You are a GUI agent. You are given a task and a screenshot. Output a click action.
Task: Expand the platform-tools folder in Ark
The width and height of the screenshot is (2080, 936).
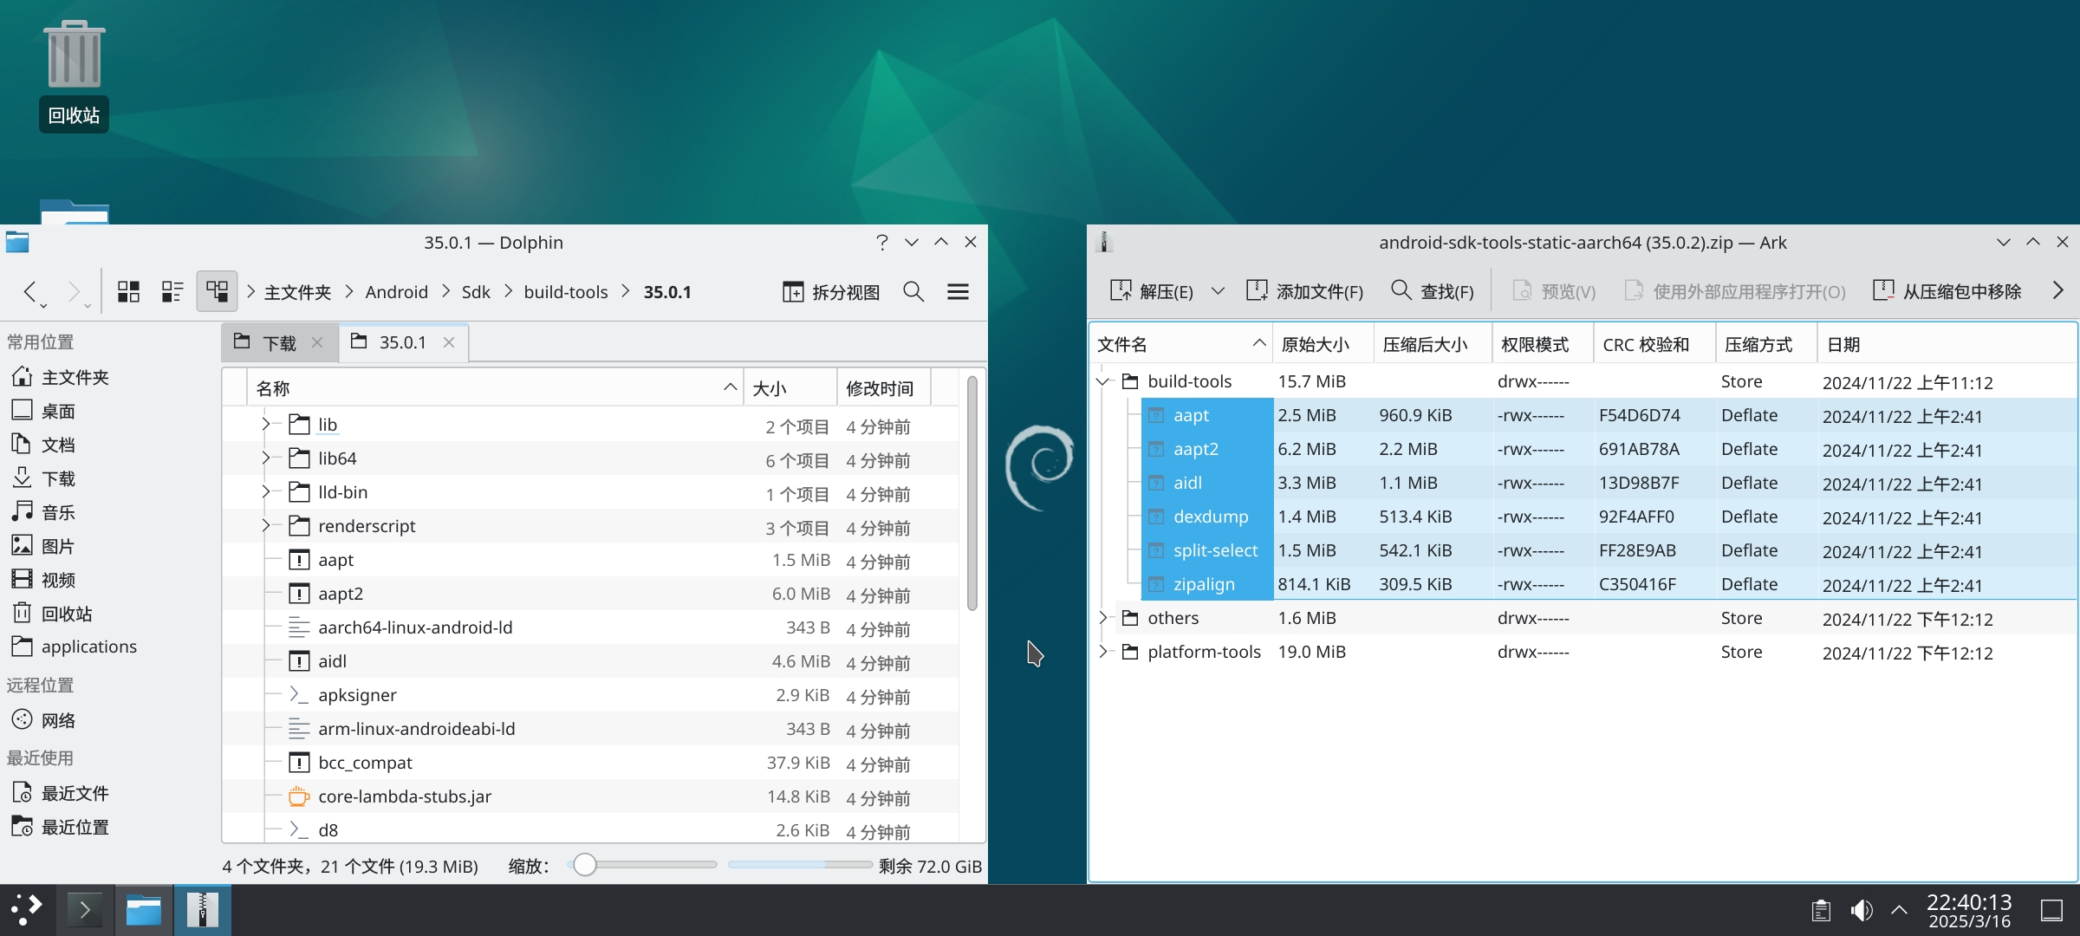[x=1103, y=652]
